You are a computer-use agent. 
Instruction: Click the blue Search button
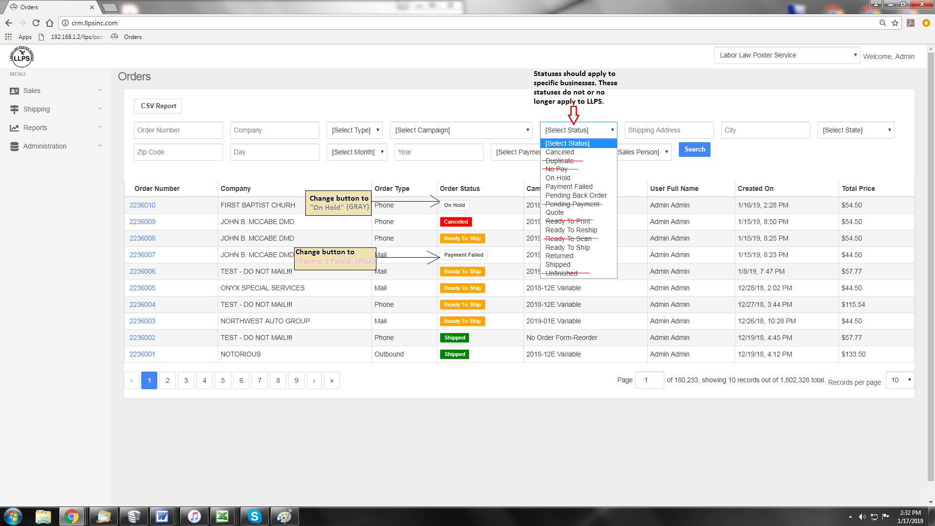point(694,150)
